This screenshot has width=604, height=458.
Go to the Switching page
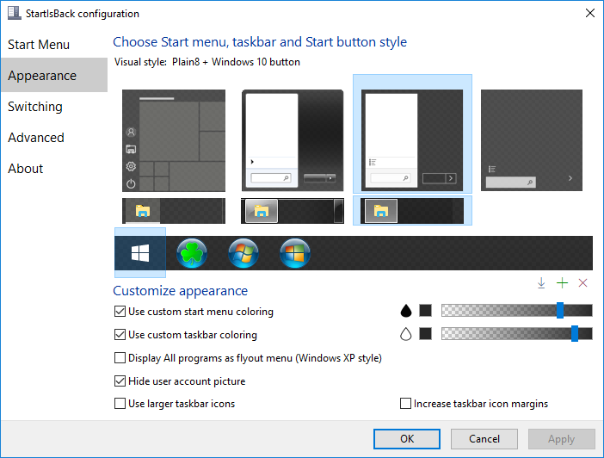tap(54, 107)
